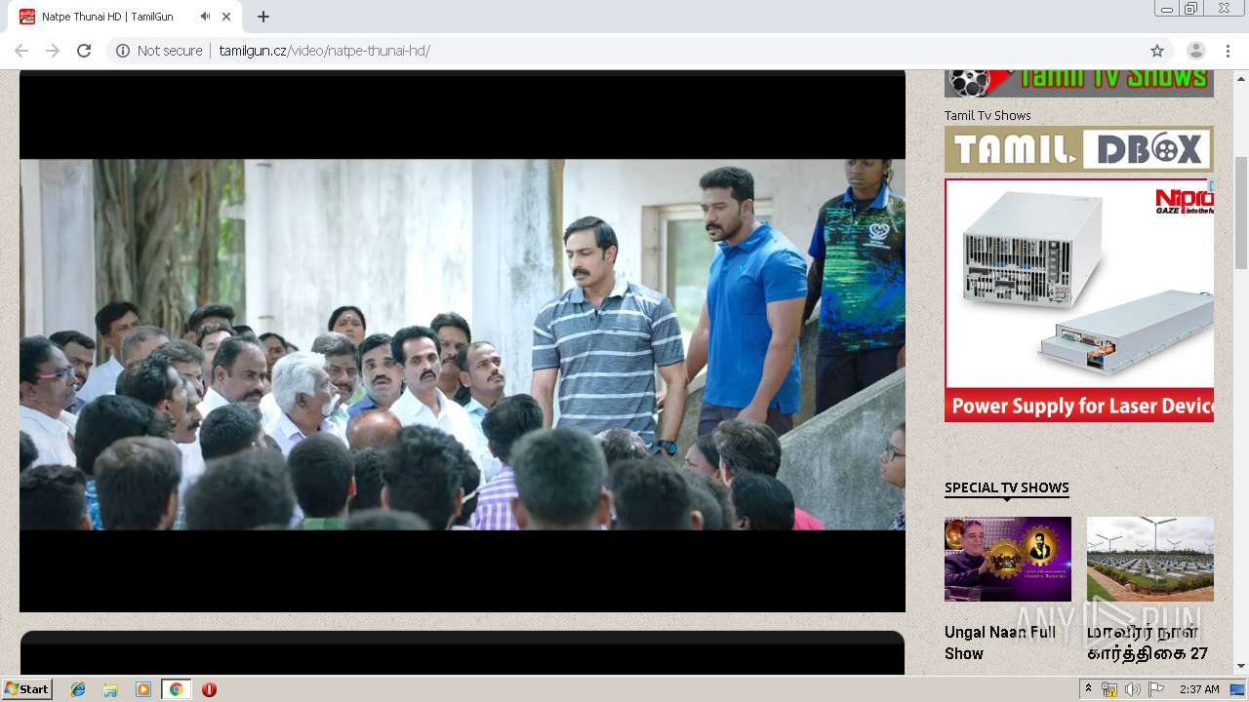1249x702 pixels.
Task: Click the scrollbar down arrow
Action: [x=1241, y=666]
